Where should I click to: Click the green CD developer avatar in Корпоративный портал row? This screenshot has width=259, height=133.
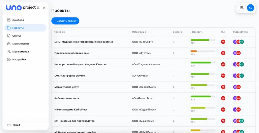tap(242, 64)
